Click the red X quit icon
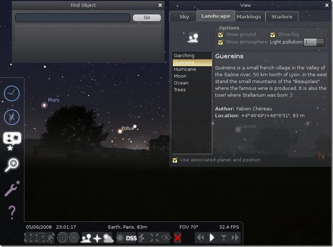This screenshot has height=247, width=333. (177, 238)
